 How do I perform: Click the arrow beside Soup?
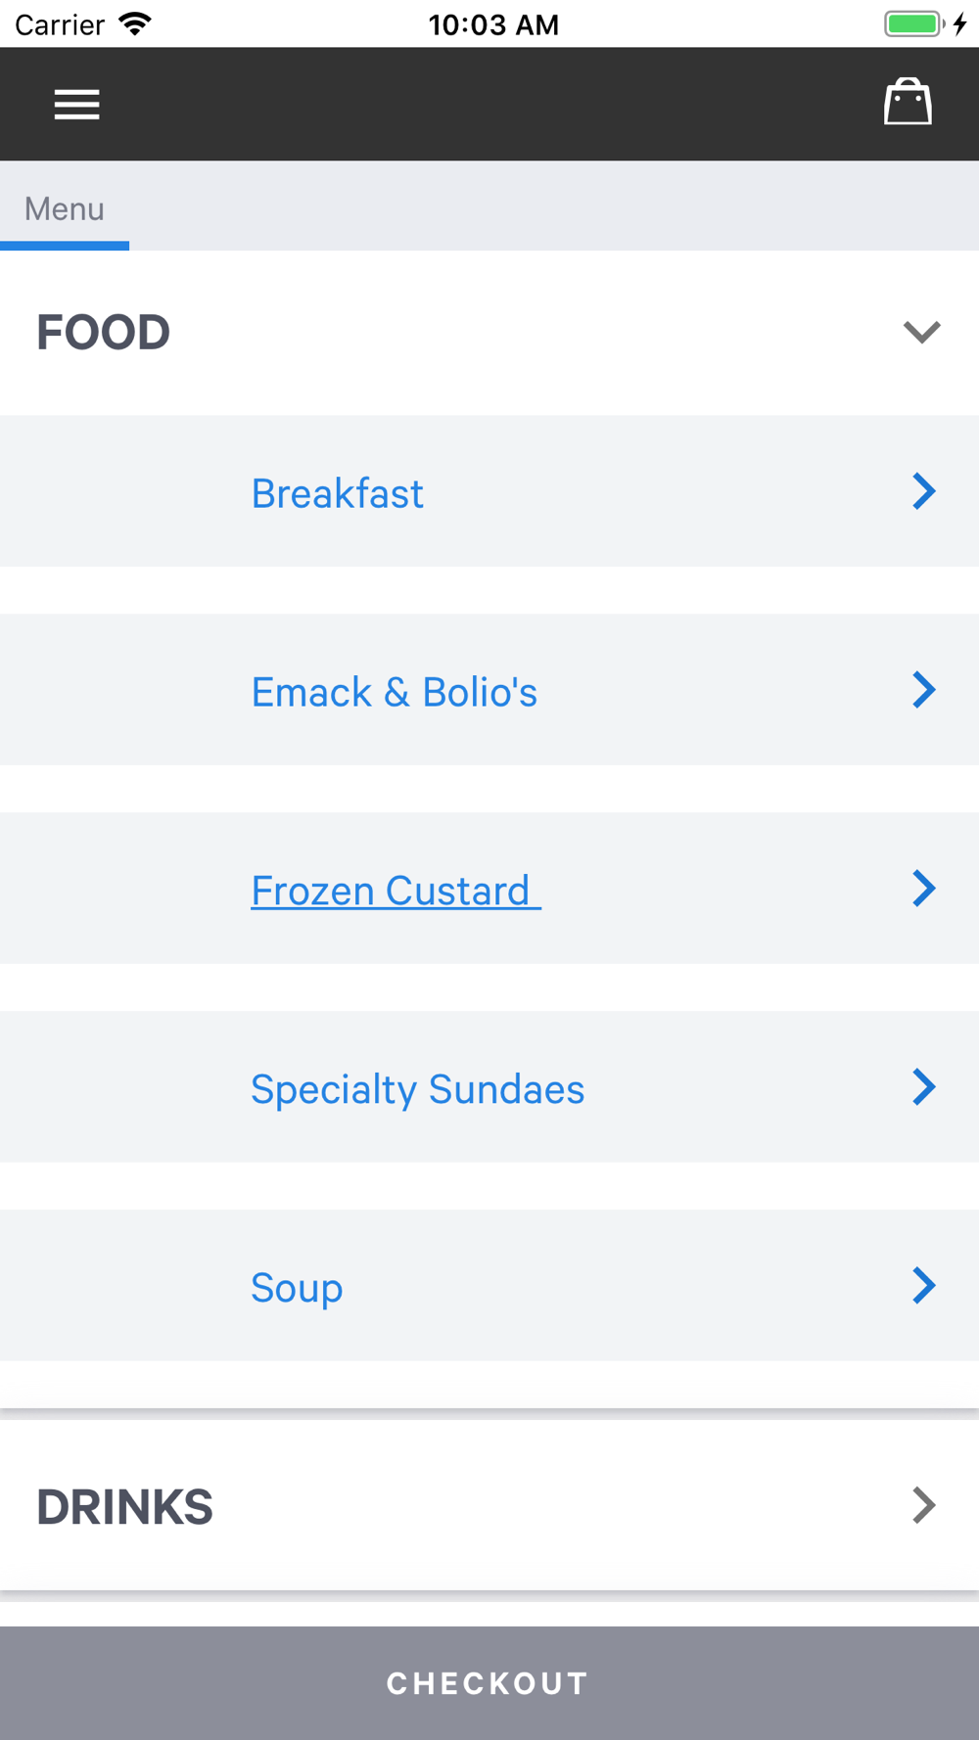[x=923, y=1286]
